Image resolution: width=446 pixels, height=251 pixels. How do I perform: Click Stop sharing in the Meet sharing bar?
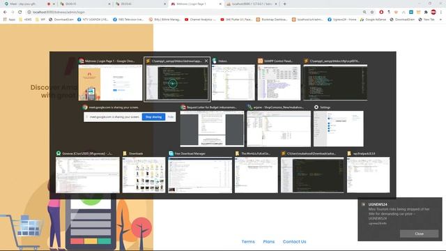tap(153, 117)
